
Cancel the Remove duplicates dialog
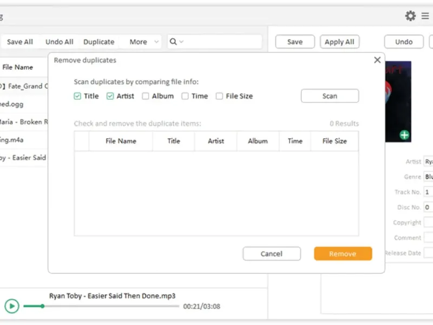pyautogui.click(x=271, y=253)
